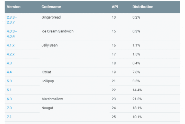The height and width of the screenshot is (124, 185).
Task: Open the 4.4 KitKat version link
Action: click(9, 72)
